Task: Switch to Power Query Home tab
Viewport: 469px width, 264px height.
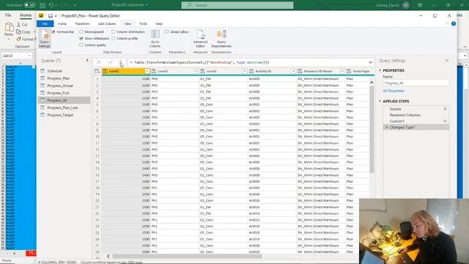Action: click(62, 23)
